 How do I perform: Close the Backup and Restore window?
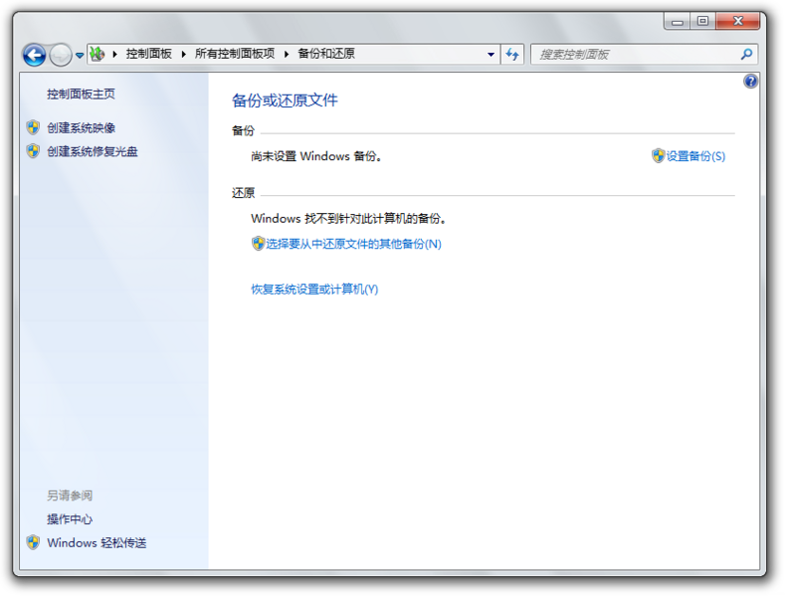pos(737,21)
